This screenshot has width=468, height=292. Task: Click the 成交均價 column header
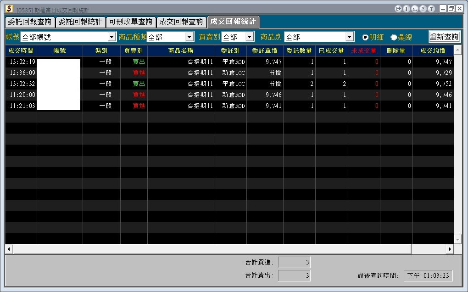pyautogui.click(x=433, y=51)
